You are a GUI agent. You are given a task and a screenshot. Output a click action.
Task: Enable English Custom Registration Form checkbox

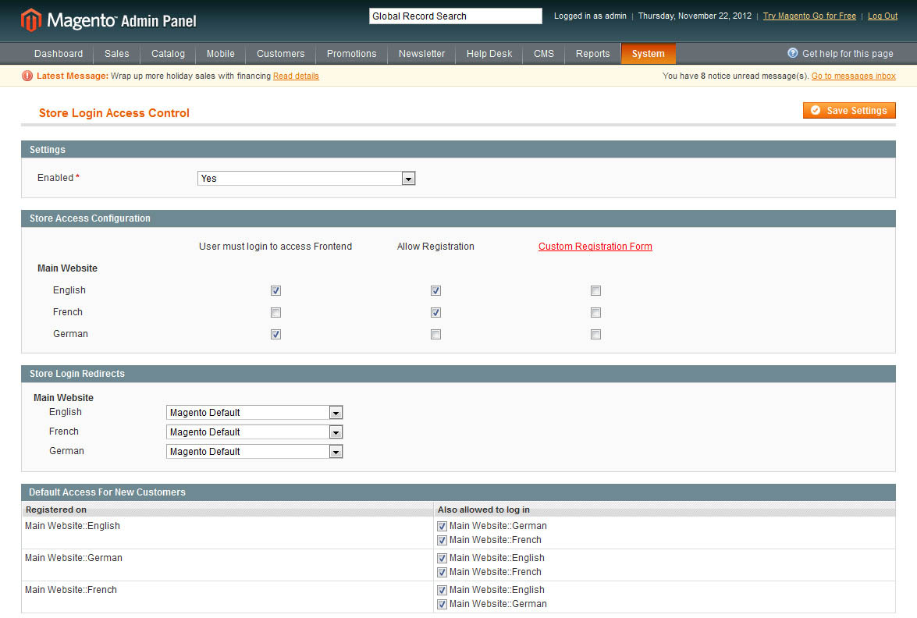[x=596, y=290]
